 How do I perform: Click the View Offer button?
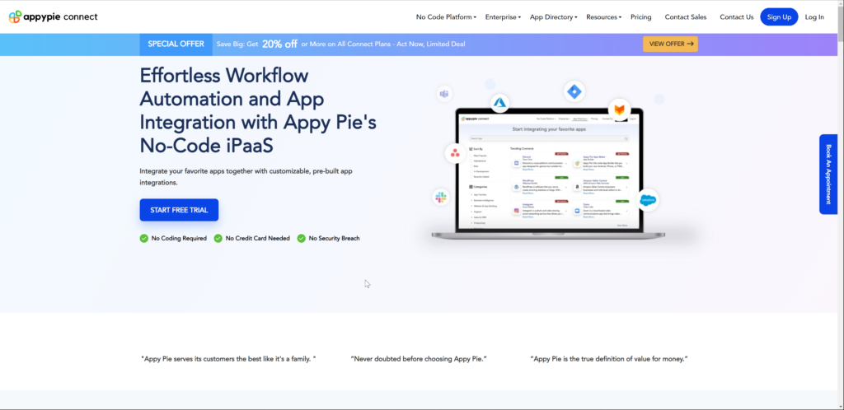670,44
